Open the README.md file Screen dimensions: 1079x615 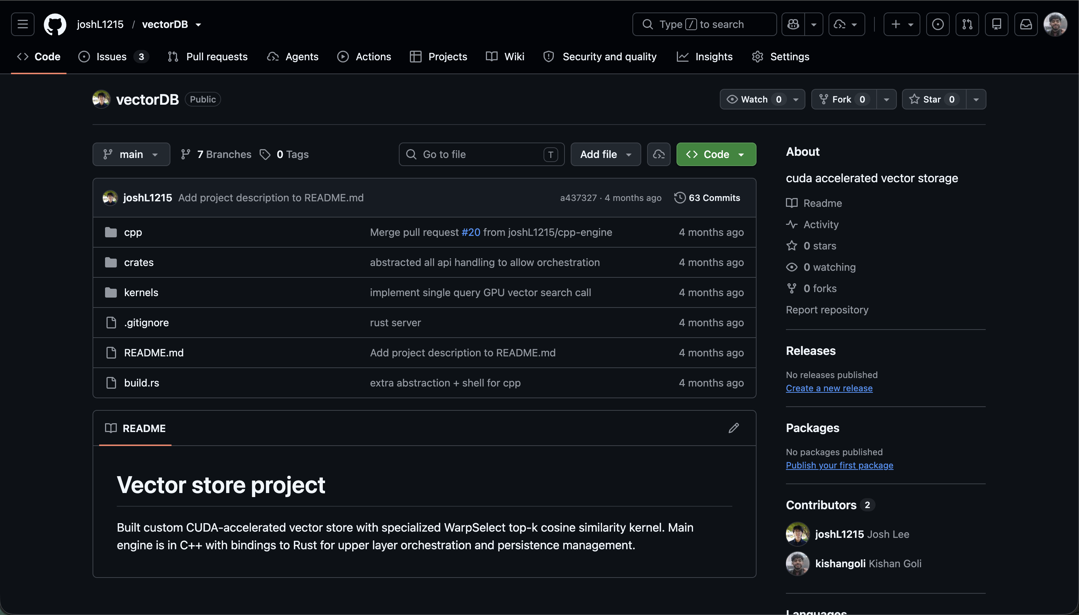(154, 352)
